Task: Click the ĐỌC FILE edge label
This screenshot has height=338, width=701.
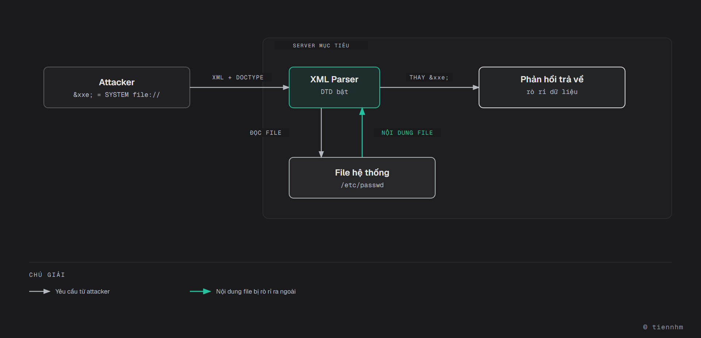Action: point(266,133)
